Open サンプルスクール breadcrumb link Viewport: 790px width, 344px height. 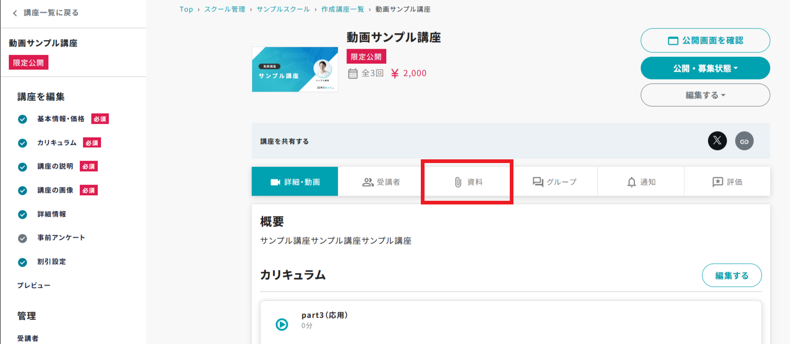point(283,9)
